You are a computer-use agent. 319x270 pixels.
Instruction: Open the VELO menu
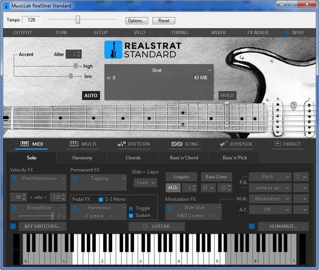point(139,32)
